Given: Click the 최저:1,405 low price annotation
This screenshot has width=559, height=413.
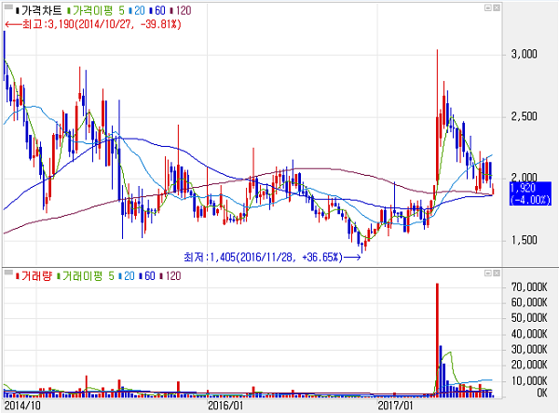Looking at the screenshot, I should (x=272, y=257).
